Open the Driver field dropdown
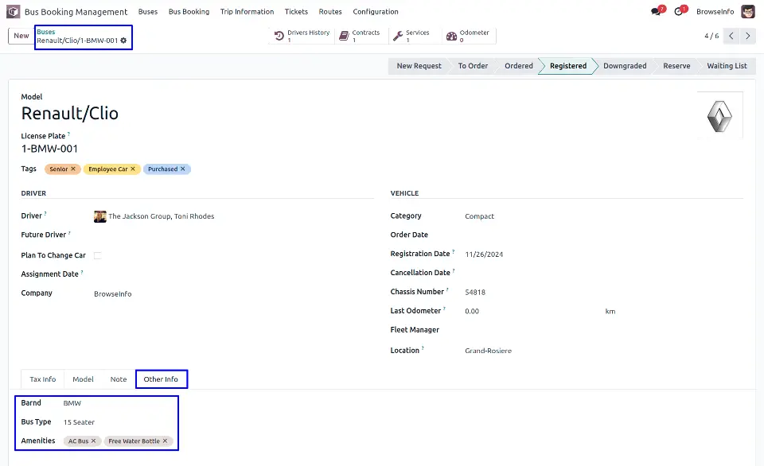 coord(233,216)
